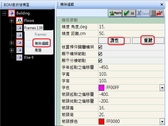Open the 字色 color dropdown arrow

click(162, 88)
